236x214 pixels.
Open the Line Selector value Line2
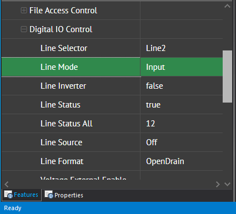coord(182,48)
